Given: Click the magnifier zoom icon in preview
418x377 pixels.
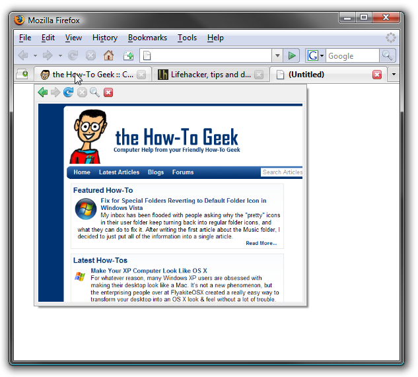Looking at the screenshot, I should click(x=94, y=92).
